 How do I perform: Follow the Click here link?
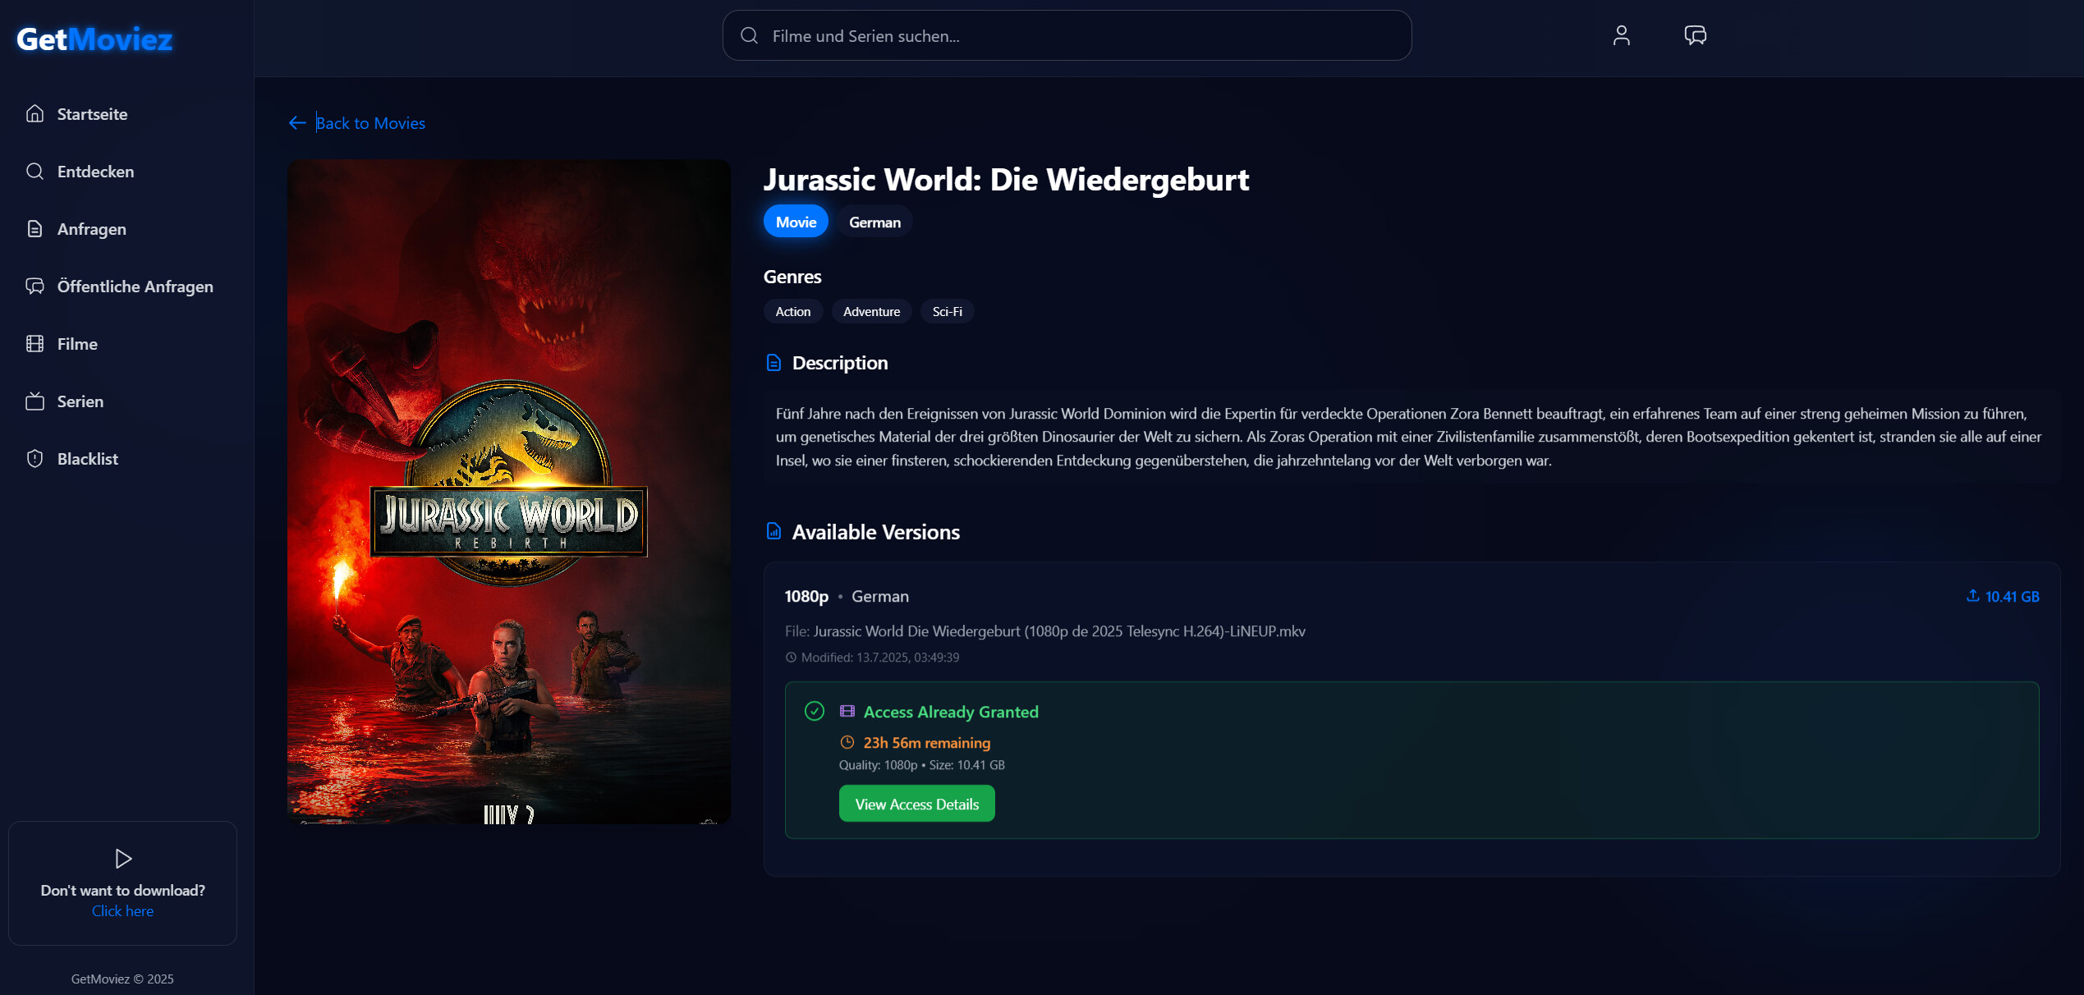point(122,911)
